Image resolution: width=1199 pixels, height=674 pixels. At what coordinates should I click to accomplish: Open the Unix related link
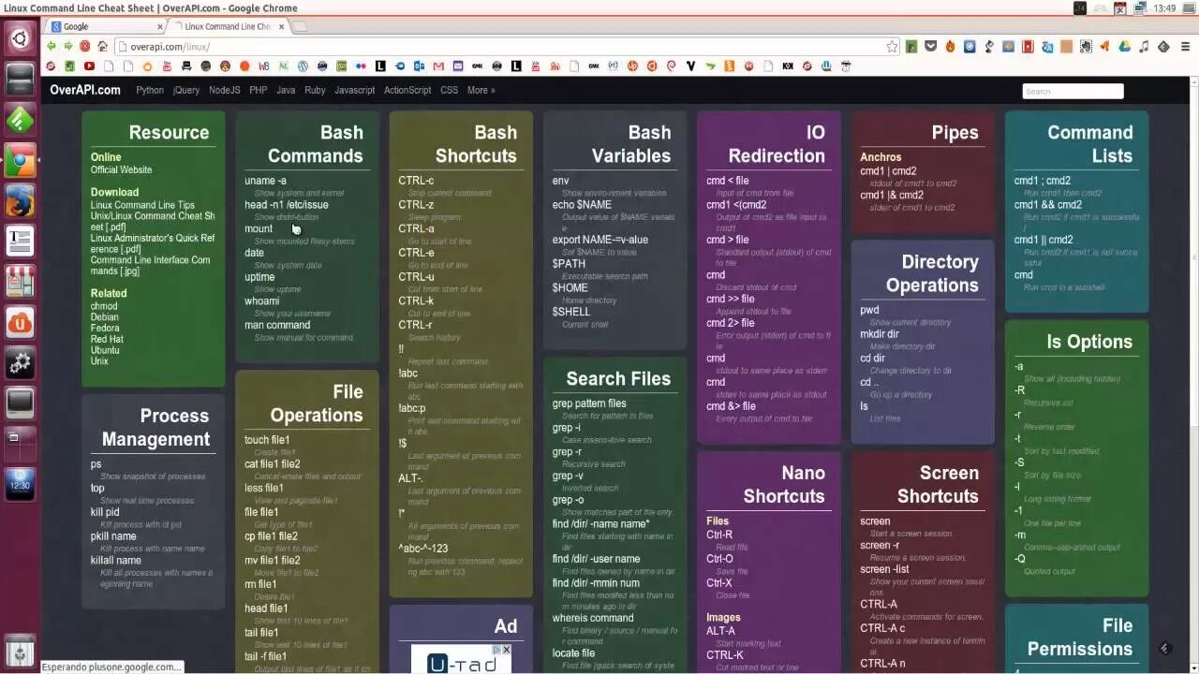[99, 360]
